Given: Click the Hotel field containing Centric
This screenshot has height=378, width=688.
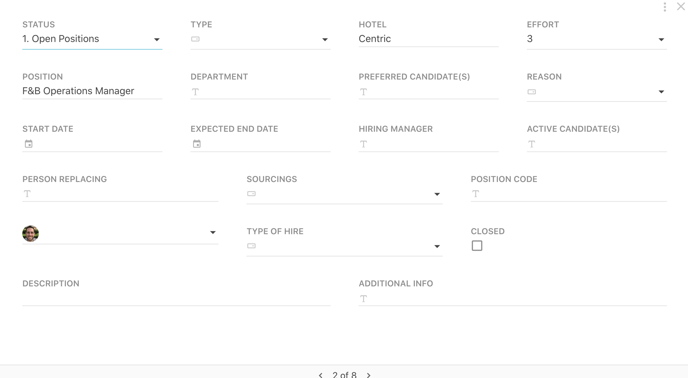Looking at the screenshot, I should 429,39.
